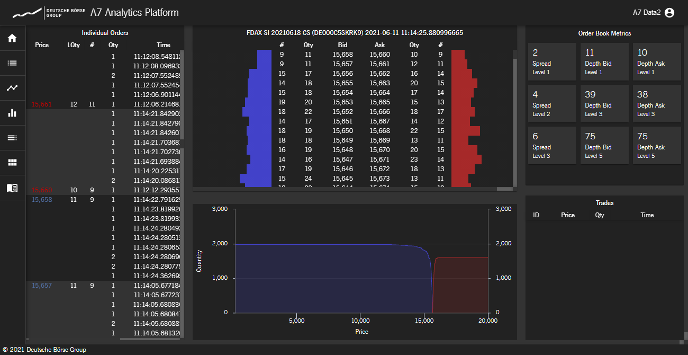
Task: Click the user account profile icon
Action: [x=669, y=13]
